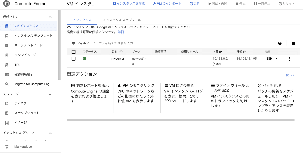Collapse the 仮想マシン section
Image resolution: width=303 pixels, height=155 pixels.
pyautogui.click(x=50, y=17)
